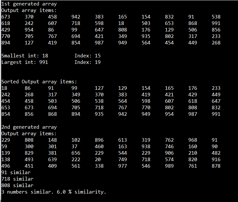This screenshot has width=238, height=202.
Task: Click number 37 in the second array
Action: point(74,147)
